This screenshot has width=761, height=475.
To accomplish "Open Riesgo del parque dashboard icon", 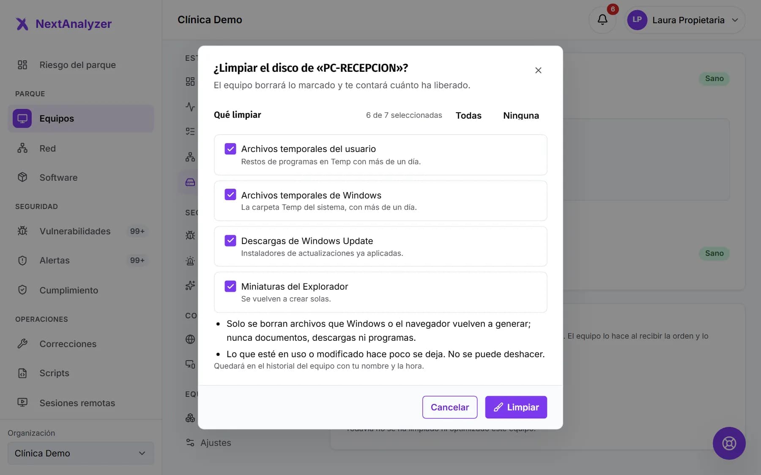I will click(22, 65).
